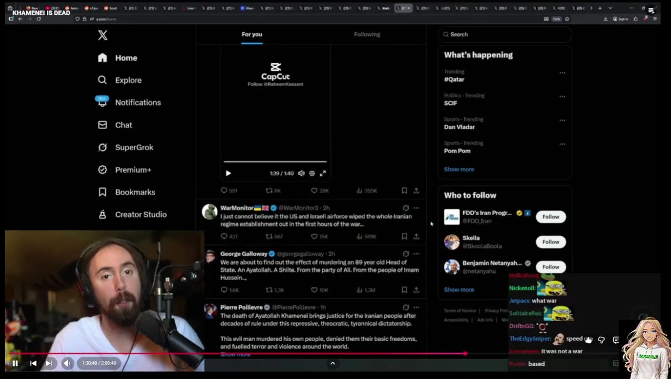Show more under What's happening
671x379 pixels.
point(459,169)
